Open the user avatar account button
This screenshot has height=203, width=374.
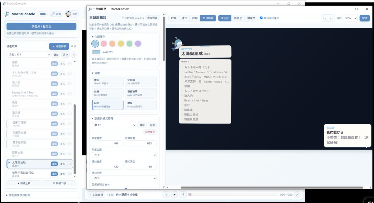(72, 14)
